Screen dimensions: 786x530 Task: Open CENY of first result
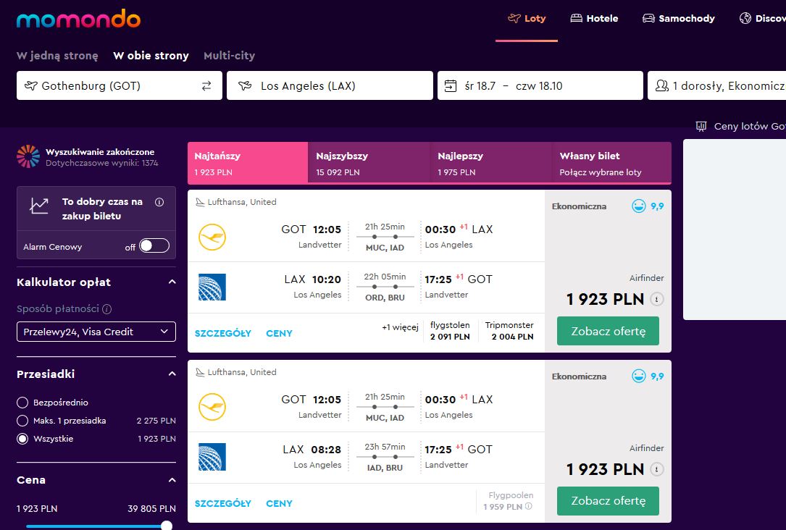pos(279,334)
